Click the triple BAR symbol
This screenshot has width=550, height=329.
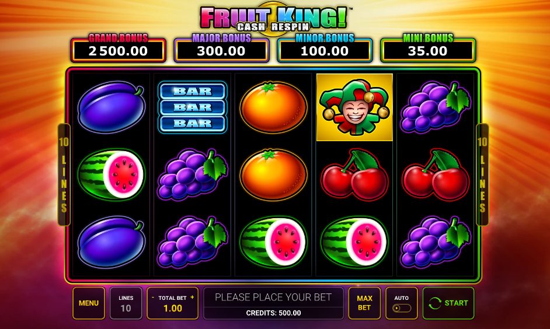[192, 107]
